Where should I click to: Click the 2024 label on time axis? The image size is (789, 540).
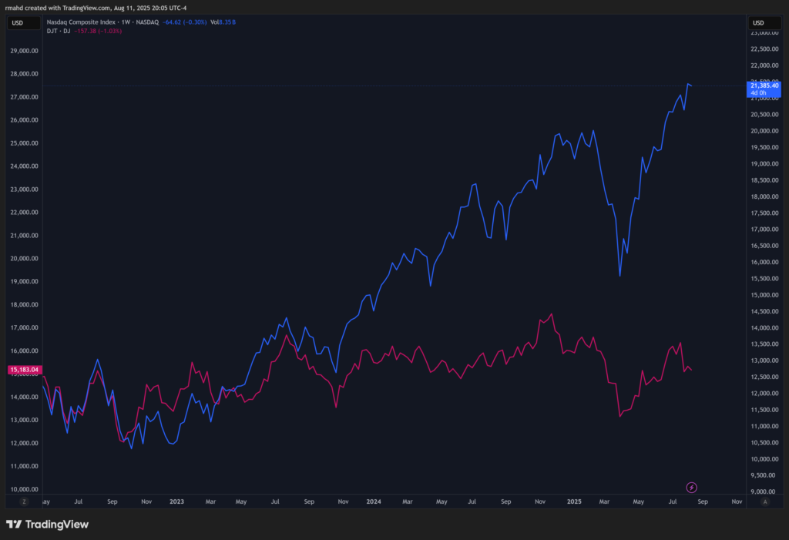tap(374, 501)
